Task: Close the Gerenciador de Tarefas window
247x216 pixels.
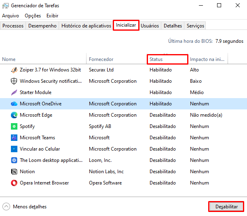Action: [x=238, y=6]
